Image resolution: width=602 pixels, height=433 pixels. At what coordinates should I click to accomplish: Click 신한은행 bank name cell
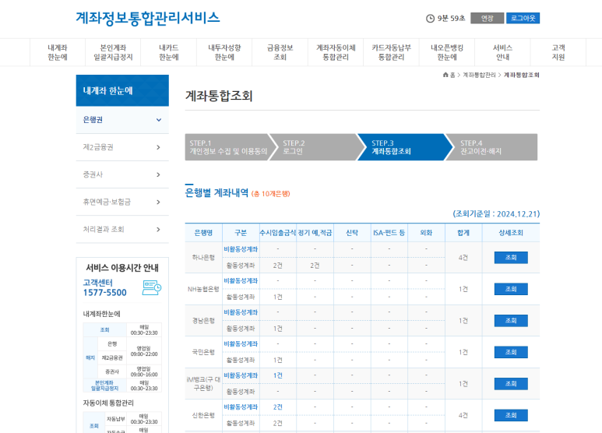pos(203,415)
